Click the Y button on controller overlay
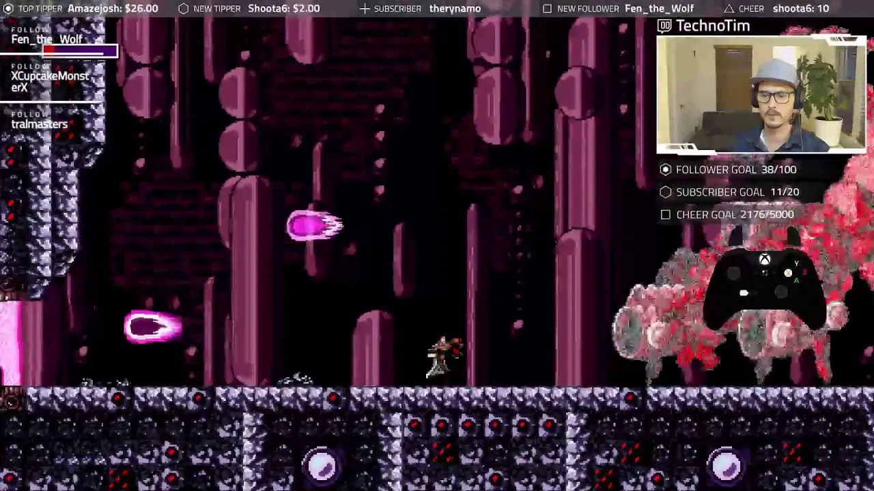This screenshot has height=491, width=874. coord(796,264)
